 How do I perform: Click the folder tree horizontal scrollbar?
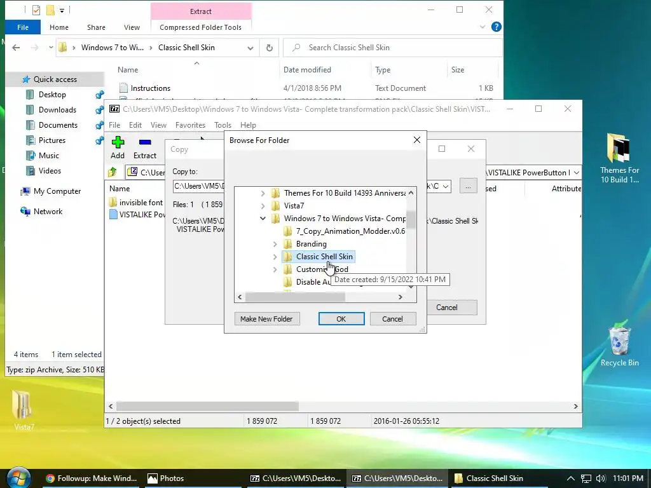295,297
